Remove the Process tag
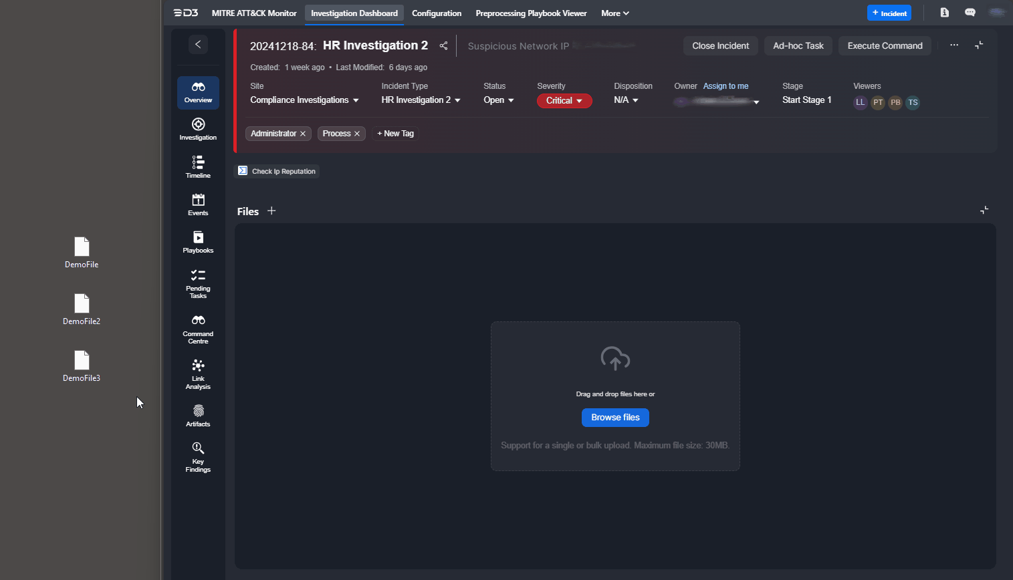This screenshot has height=580, width=1013. tap(357, 133)
